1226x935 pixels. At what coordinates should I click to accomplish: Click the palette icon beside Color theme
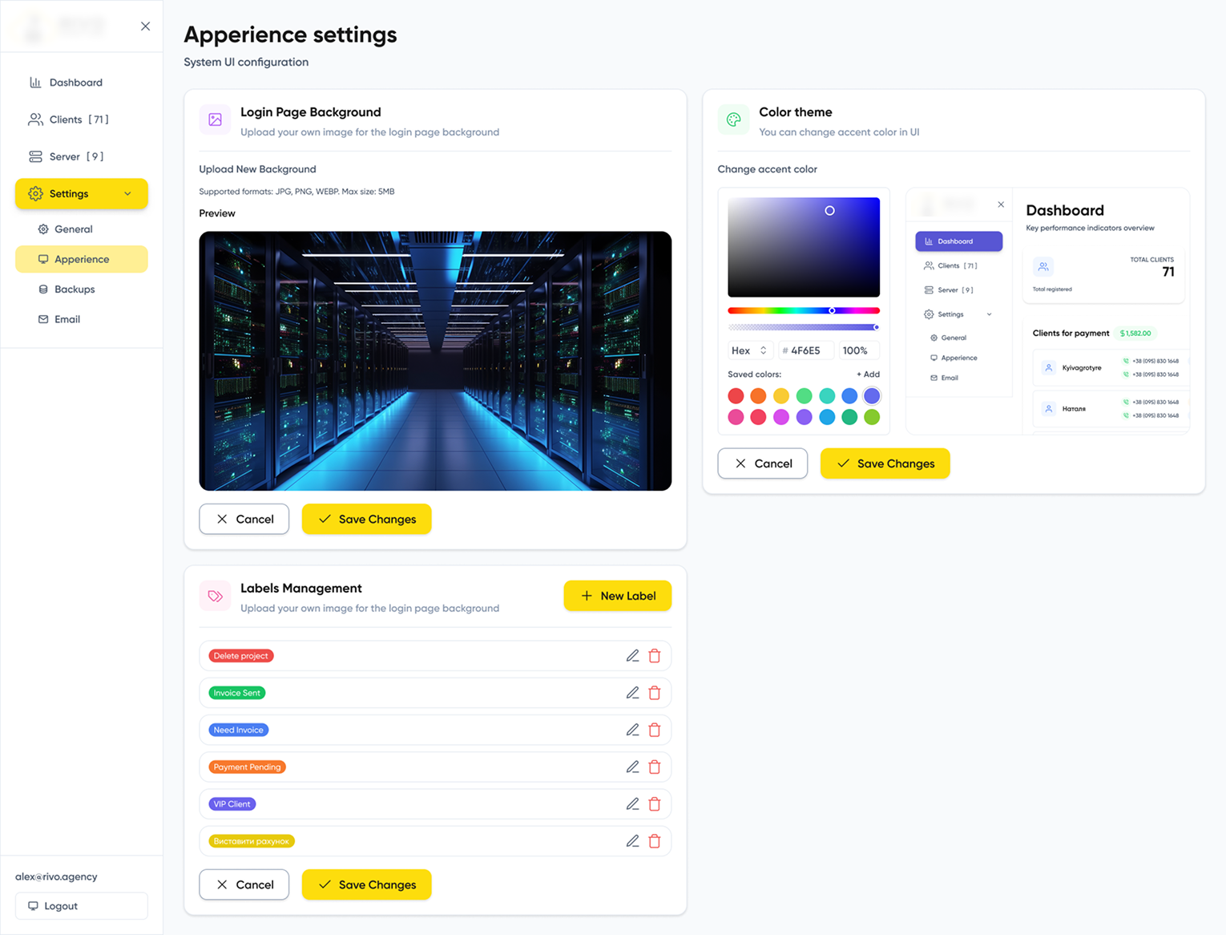click(x=733, y=119)
